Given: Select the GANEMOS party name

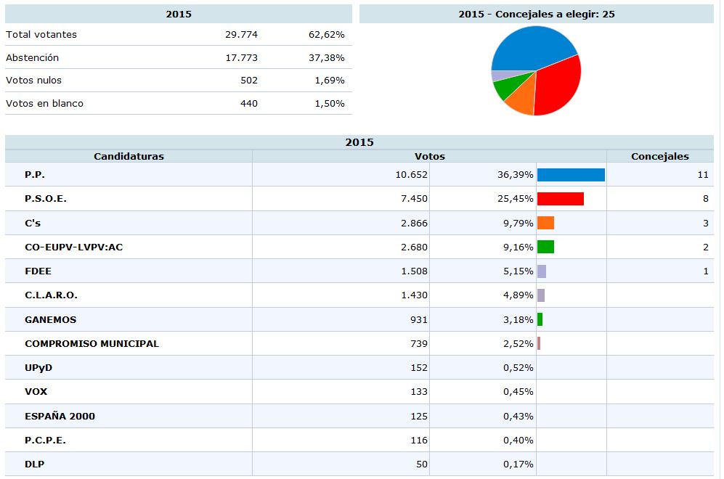Looking at the screenshot, I should click(x=50, y=319).
